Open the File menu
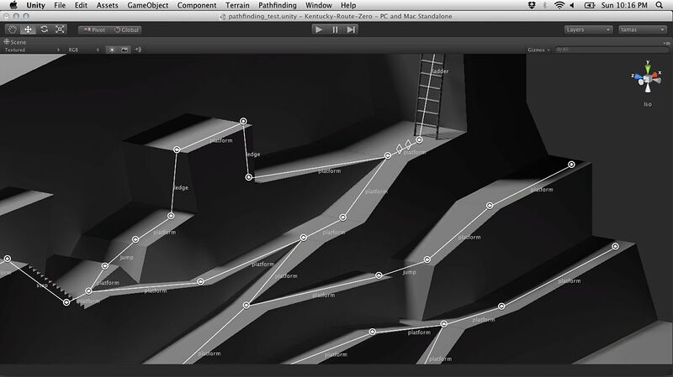Screen dimensions: 673x377 tap(60, 5)
